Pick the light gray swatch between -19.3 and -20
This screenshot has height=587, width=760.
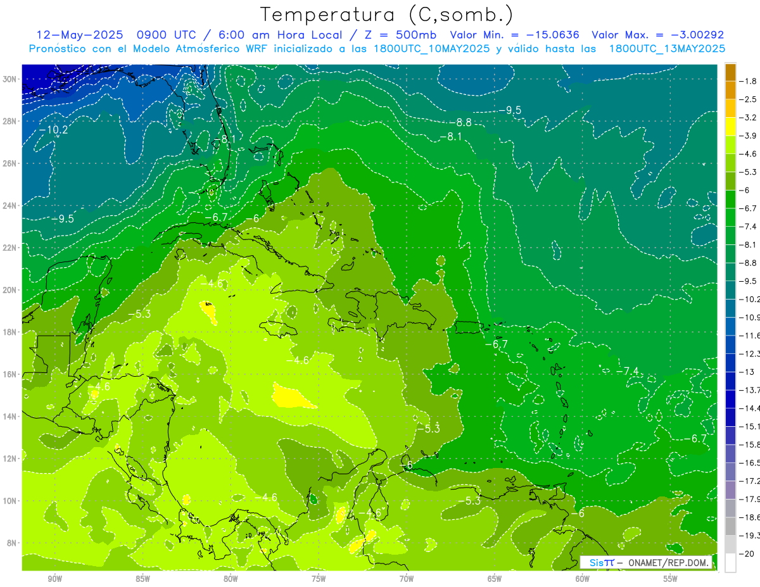[730, 545]
